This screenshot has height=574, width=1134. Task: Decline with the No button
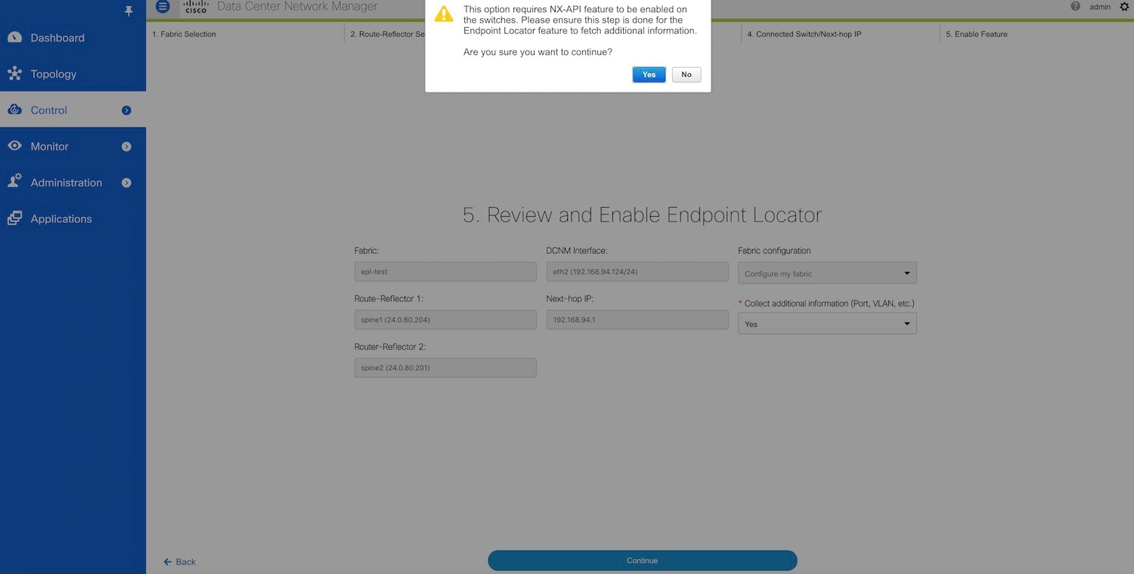click(x=686, y=74)
